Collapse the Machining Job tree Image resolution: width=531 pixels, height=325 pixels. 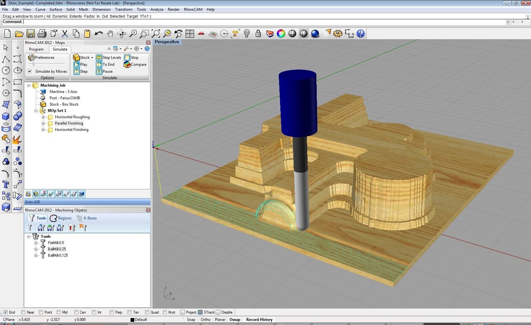(29, 85)
